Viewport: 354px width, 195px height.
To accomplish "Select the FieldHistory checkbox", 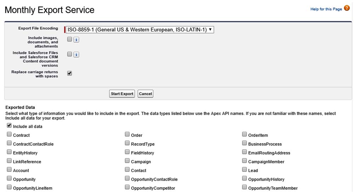I will [x=127, y=152].
